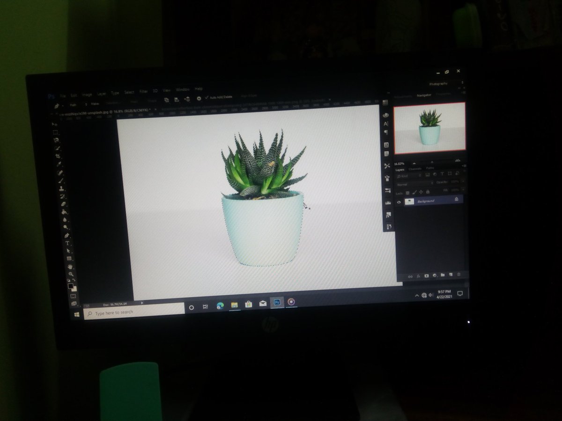
Task: Change the screen mode
Action: [x=74, y=304]
